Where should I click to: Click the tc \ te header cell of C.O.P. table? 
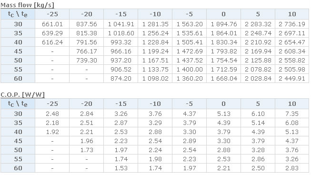[x=18, y=103]
